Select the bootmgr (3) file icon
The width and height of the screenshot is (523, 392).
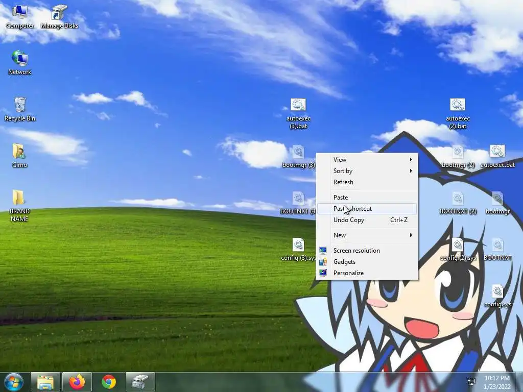tap(298, 156)
